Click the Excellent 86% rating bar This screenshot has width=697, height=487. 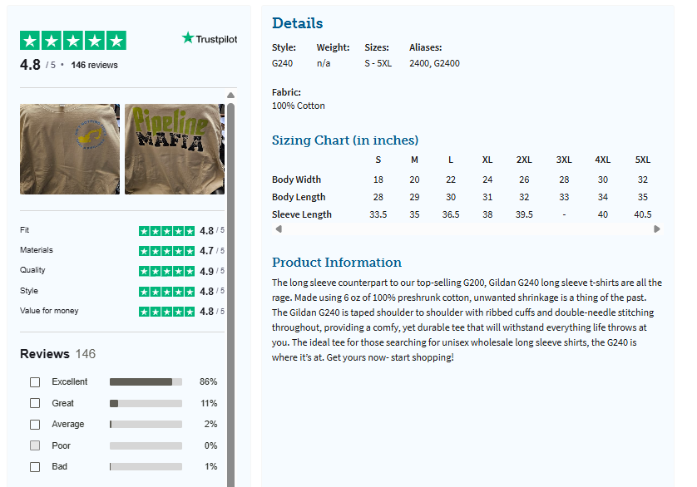coord(146,381)
